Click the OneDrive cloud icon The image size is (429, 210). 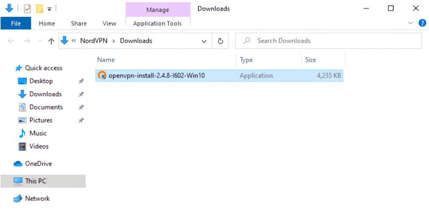(18, 164)
